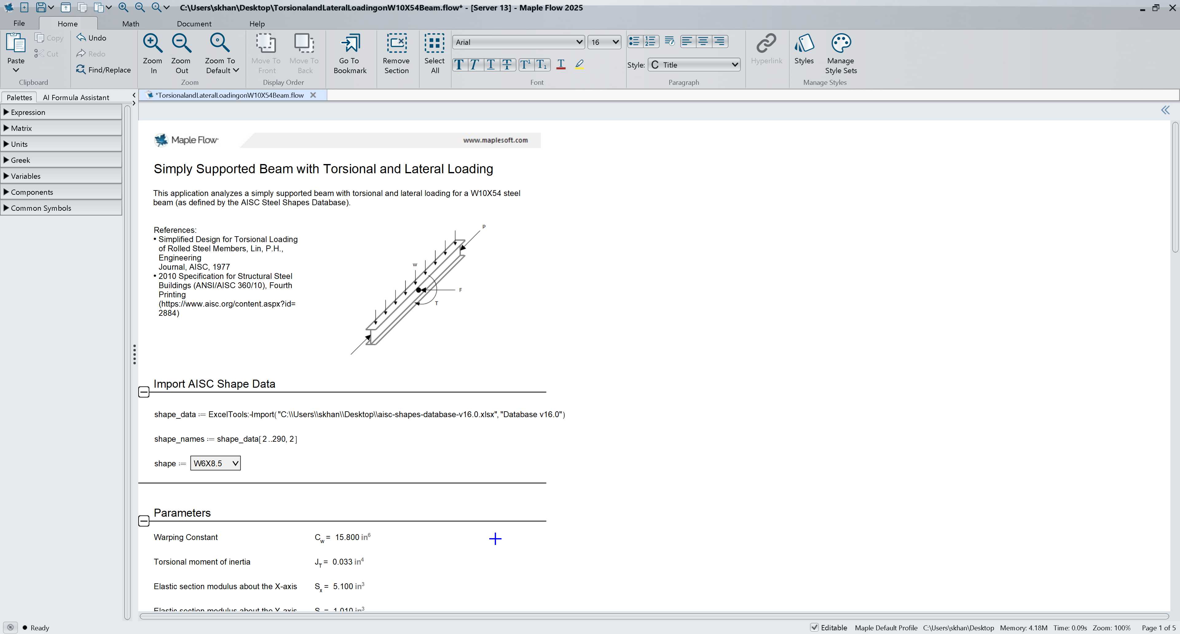
Task: Open the font size 16 dropdown
Action: tap(604, 42)
